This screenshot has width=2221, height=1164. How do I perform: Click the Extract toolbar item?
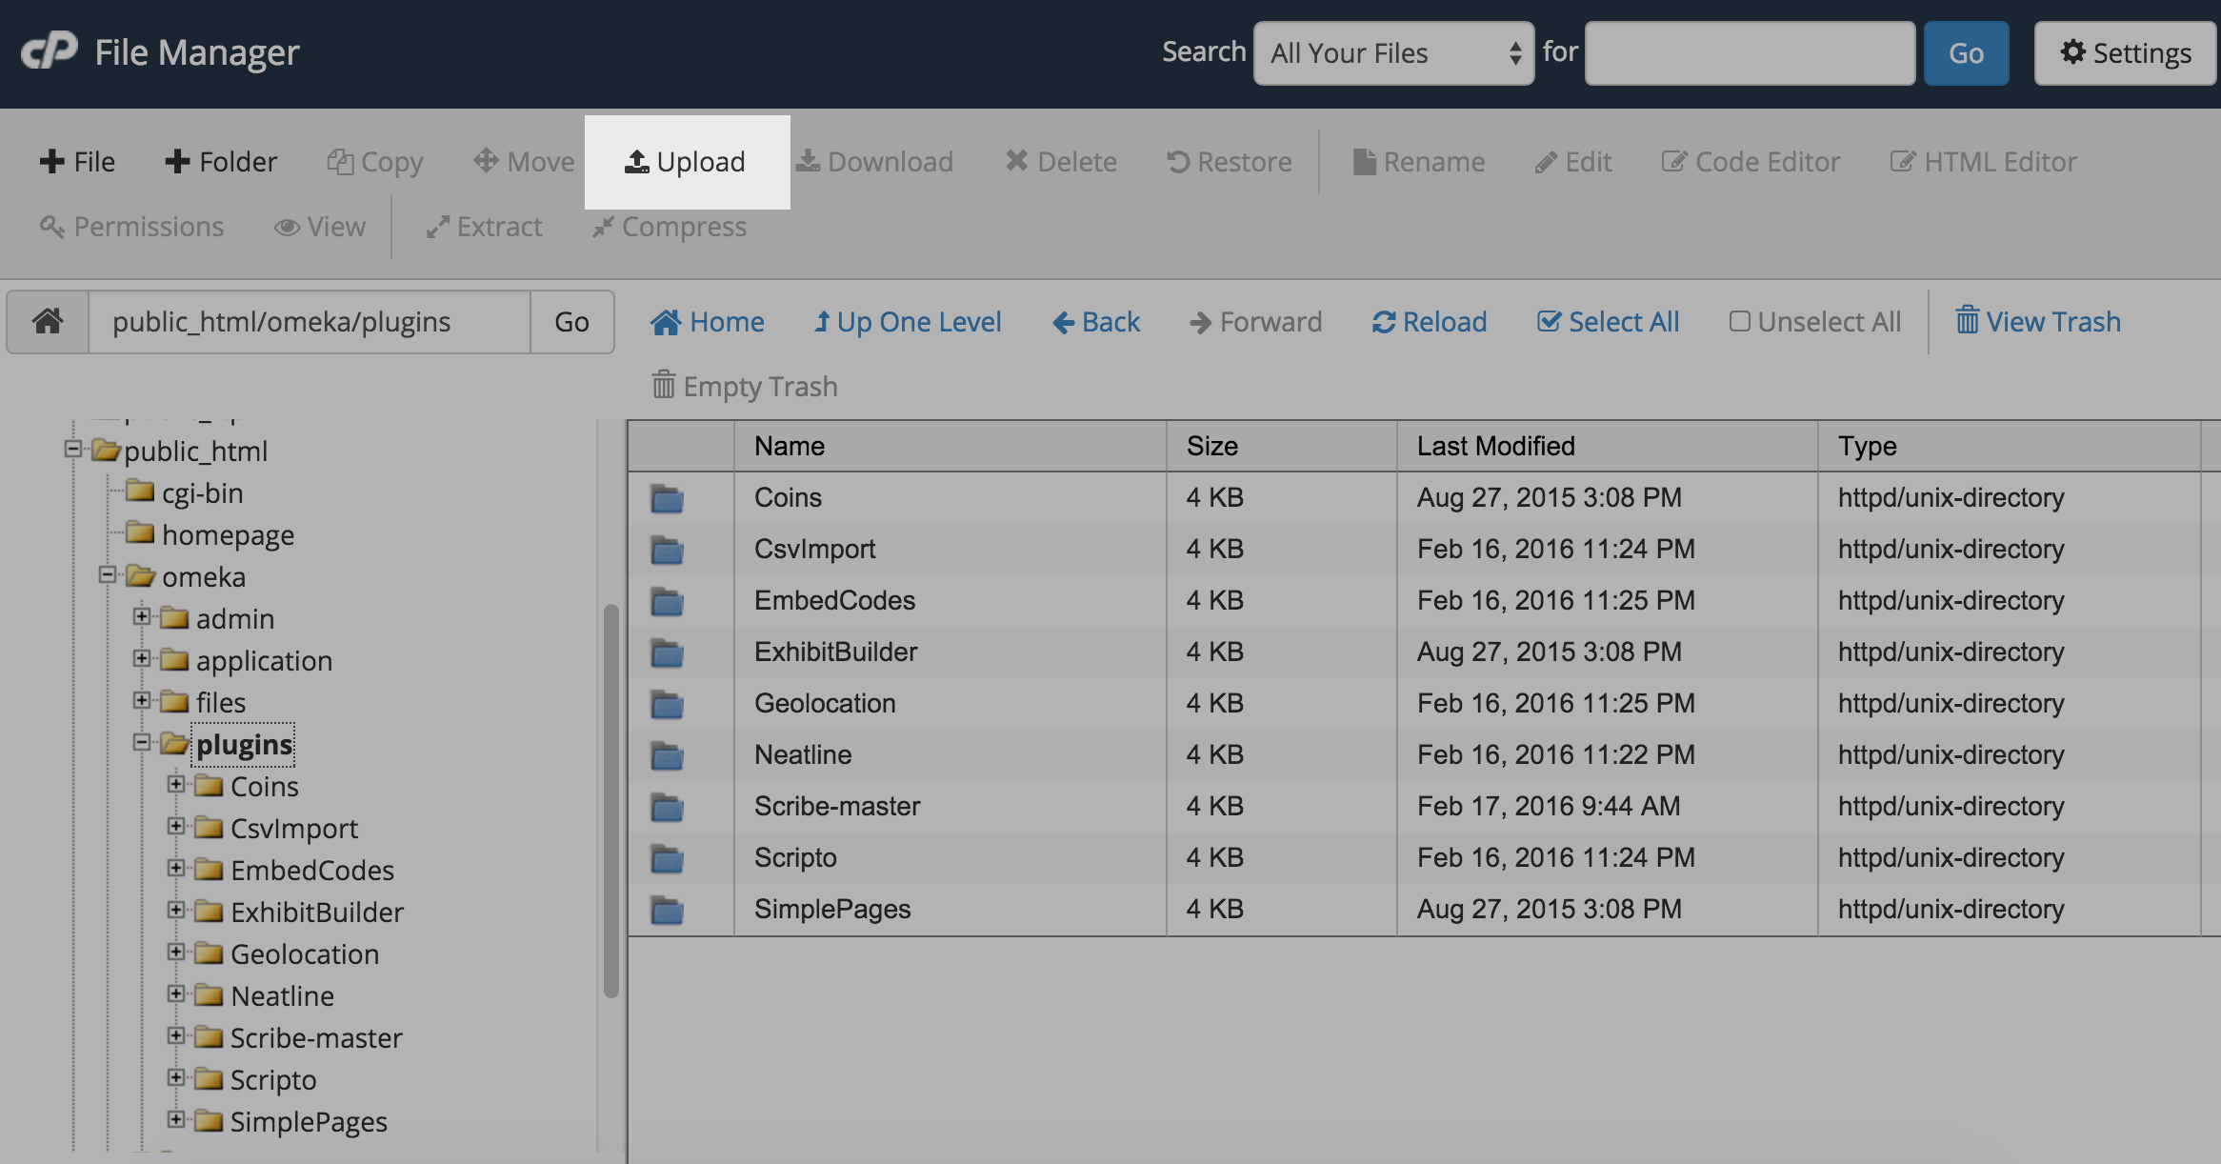[x=484, y=227]
